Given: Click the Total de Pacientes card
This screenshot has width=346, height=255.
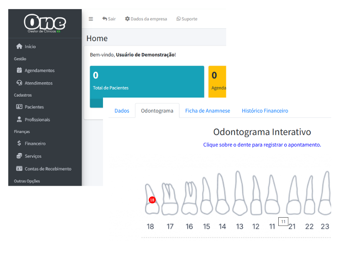Looking at the screenshot, I should click(x=147, y=82).
